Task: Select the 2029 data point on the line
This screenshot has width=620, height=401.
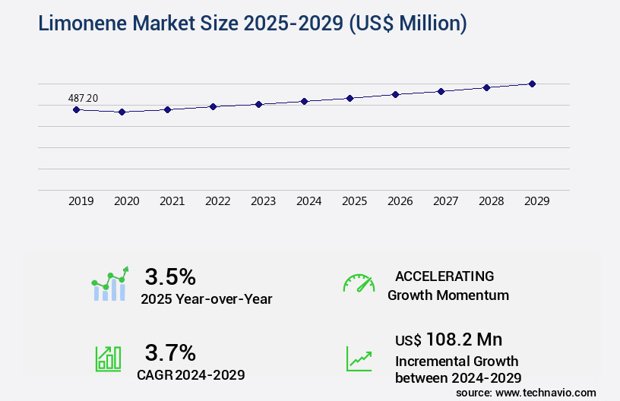Action: 532,84
